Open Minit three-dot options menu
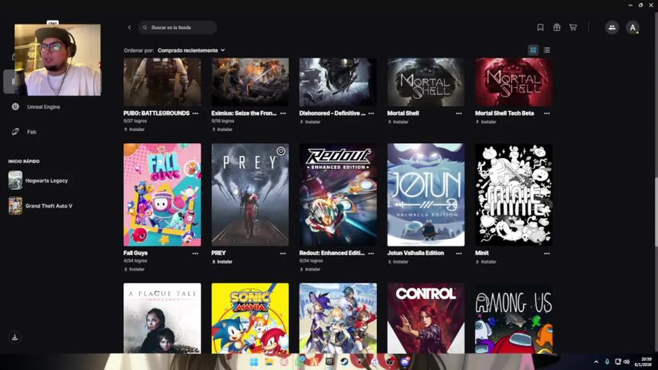 click(547, 253)
